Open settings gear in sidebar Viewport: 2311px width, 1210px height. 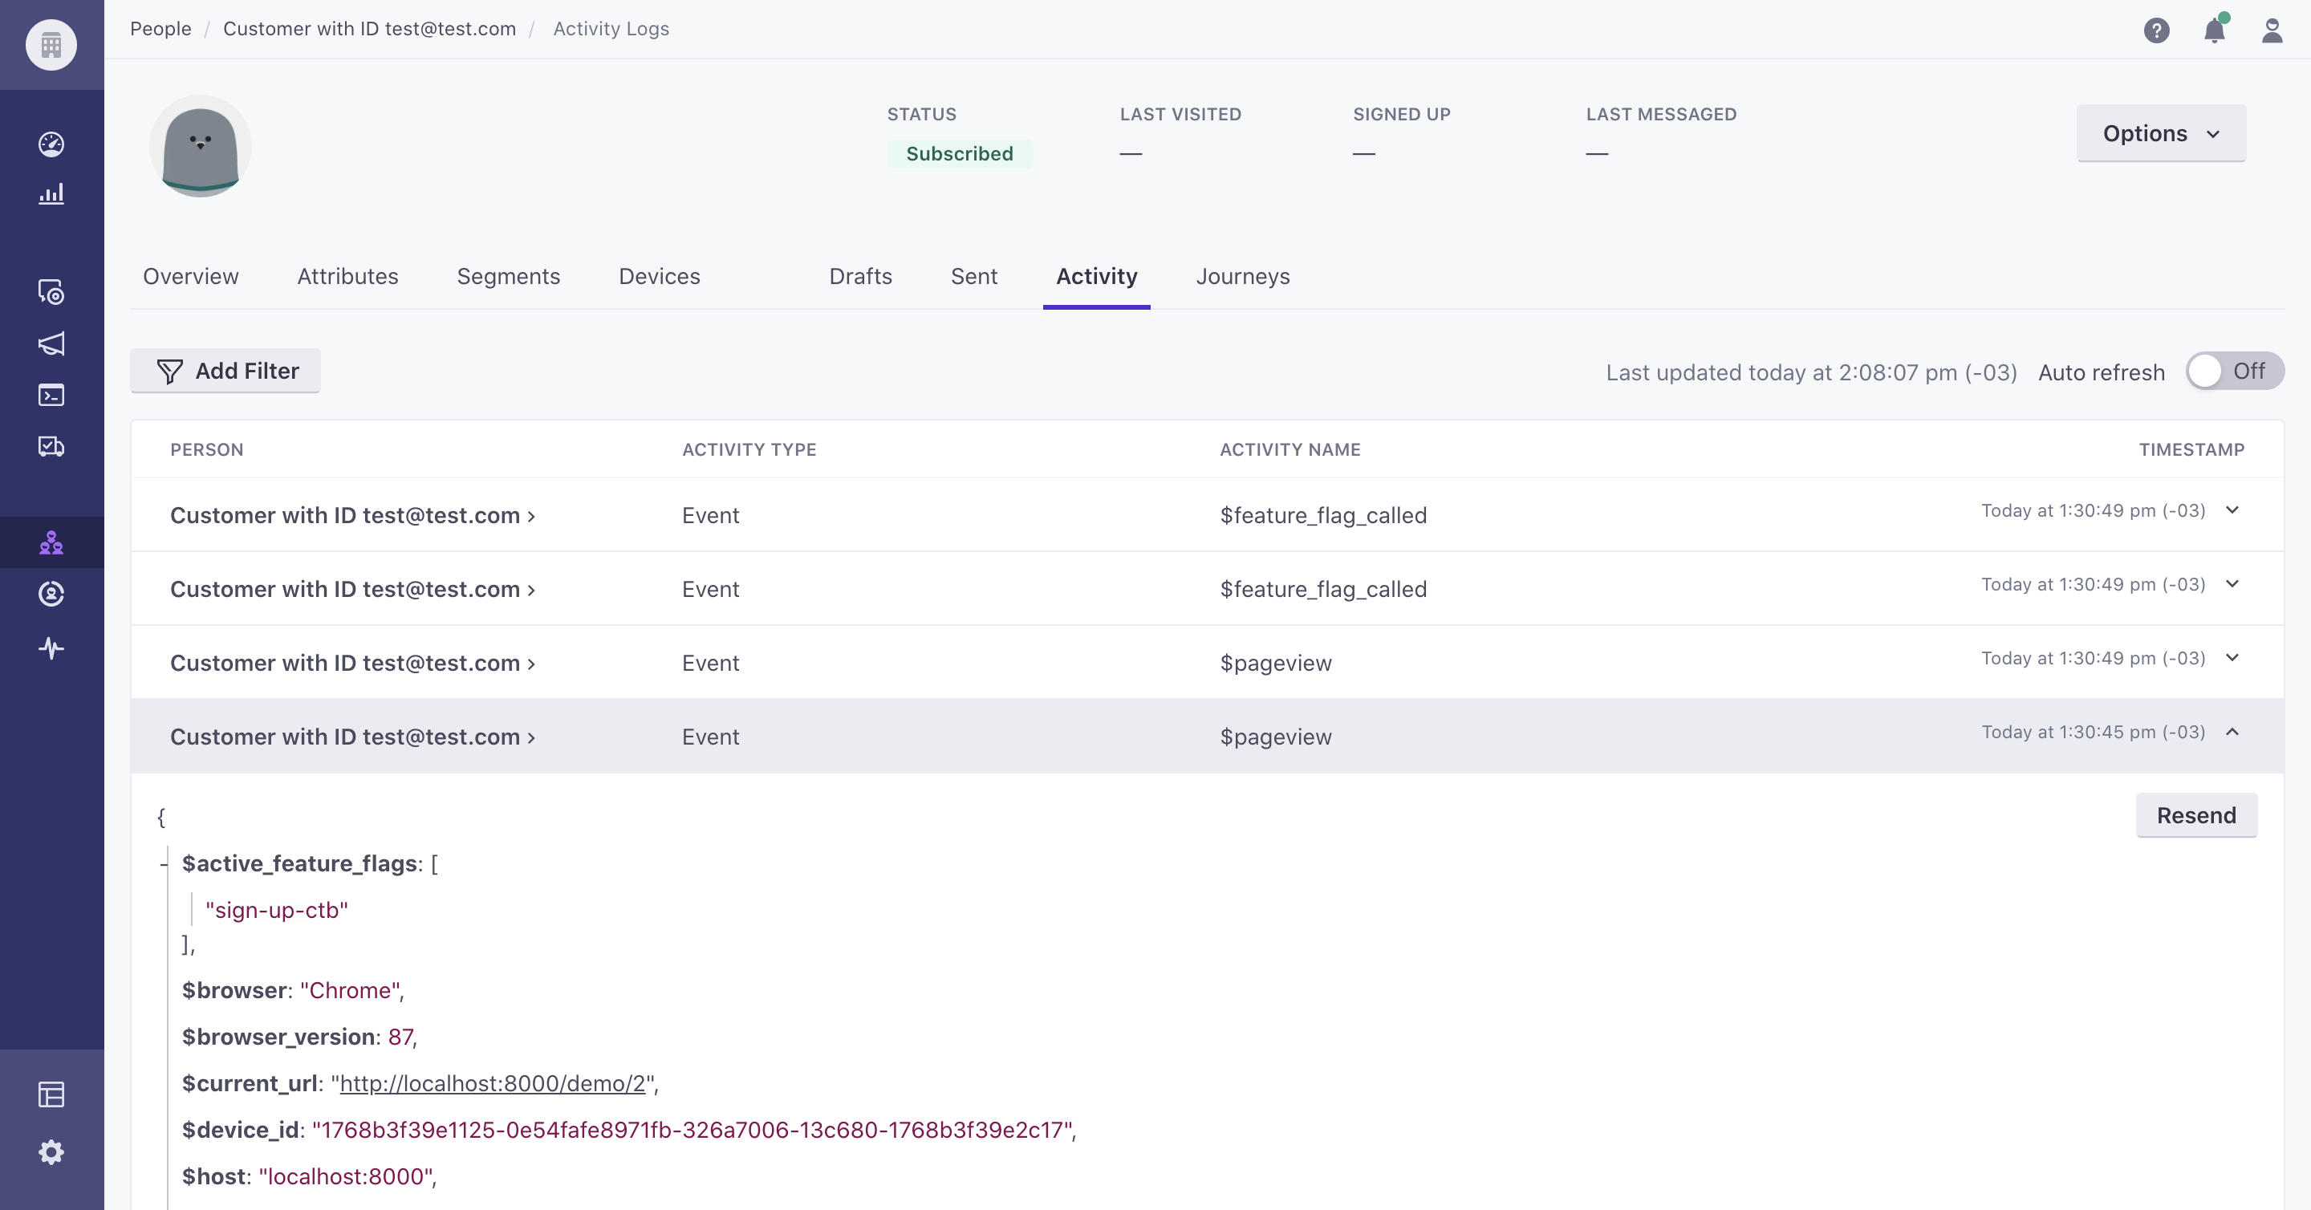coord(51,1151)
